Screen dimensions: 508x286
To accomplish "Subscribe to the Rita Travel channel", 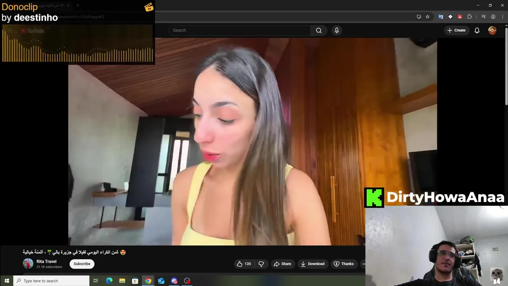I will click(x=82, y=264).
